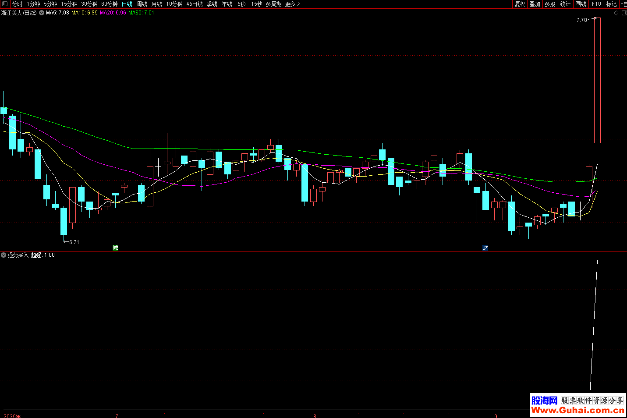Select the 15秒 period tab
This screenshot has height=418, width=627.
[256, 4]
